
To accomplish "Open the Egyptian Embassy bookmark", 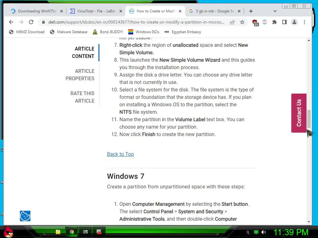I will (x=183, y=32).
